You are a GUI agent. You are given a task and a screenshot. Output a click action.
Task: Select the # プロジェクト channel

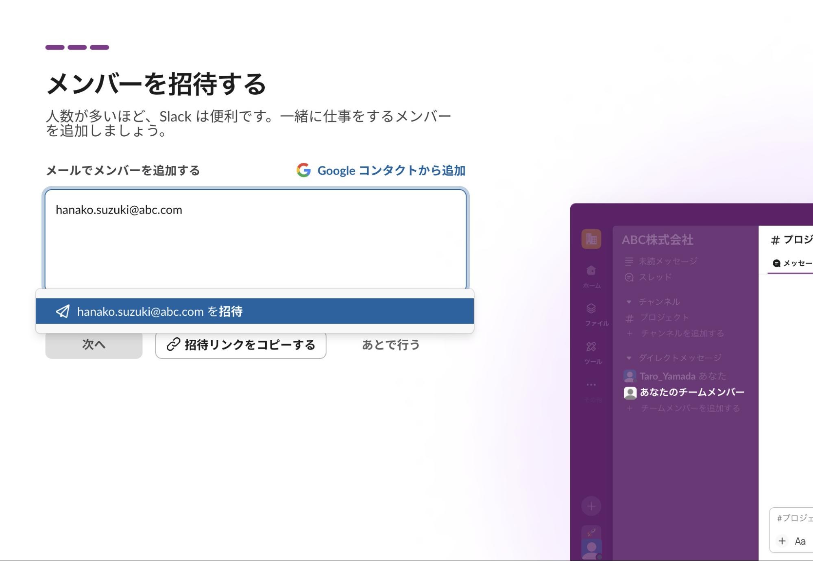tap(658, 318)
